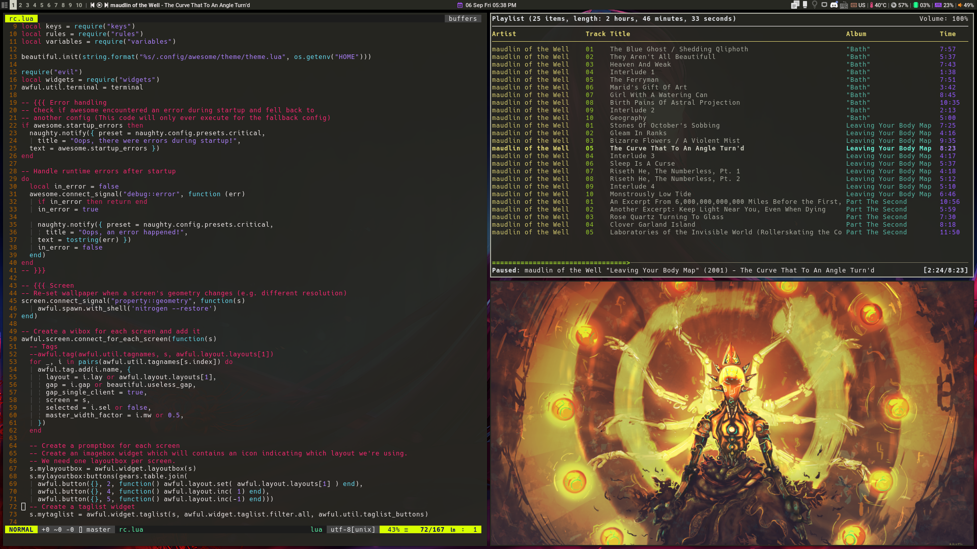Click the [2:24/8:23] elapsed time display
The height and width of the screenshot is (549, 977).
(x=946, y=270)
